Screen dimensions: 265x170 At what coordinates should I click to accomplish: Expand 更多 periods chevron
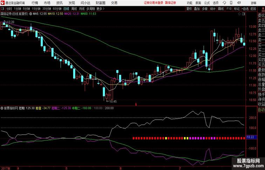click(100, 9)
